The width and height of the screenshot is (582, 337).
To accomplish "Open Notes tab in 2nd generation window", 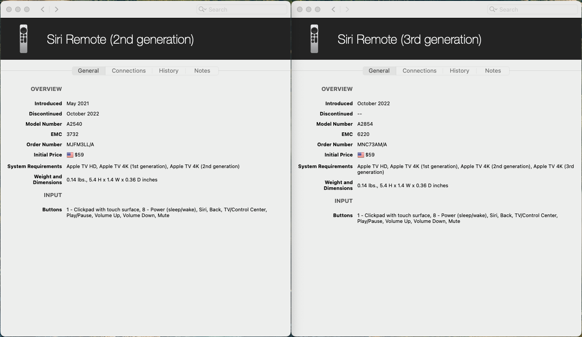I will click(202, 70).
